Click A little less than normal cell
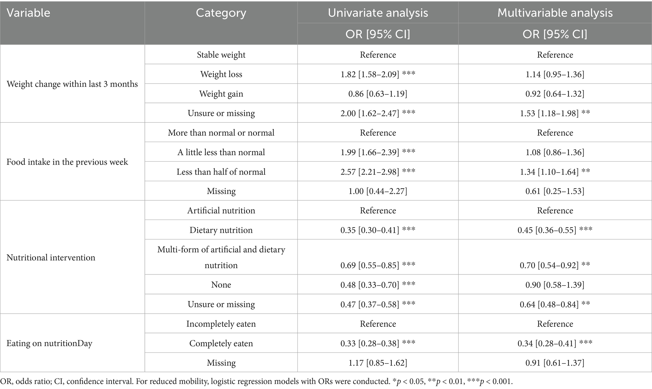Image resolution: width=652 pixels, height=389 pixels. pyautogui.click(x=221, y=152)
